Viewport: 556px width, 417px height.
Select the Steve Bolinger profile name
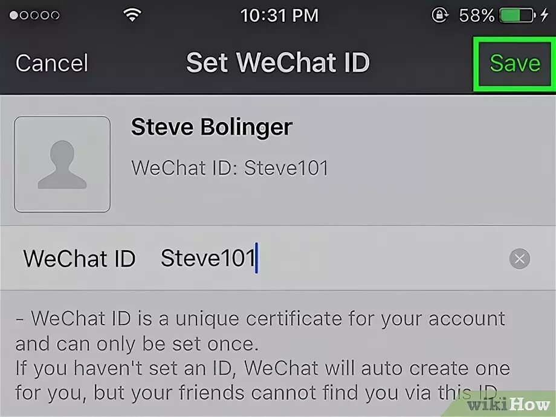point(212,127)
